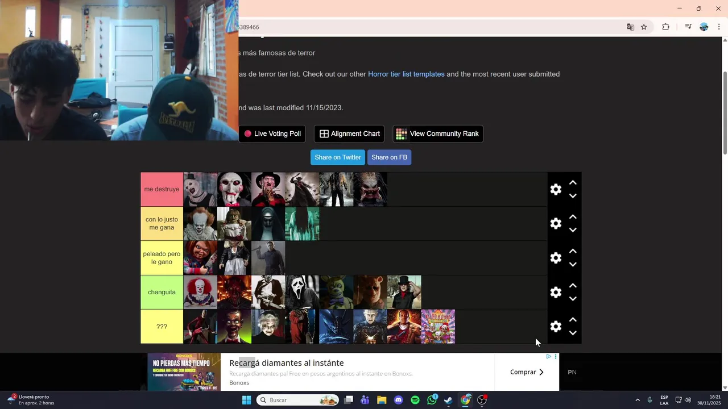Move 'con lo justo me gana' row up

573,217
